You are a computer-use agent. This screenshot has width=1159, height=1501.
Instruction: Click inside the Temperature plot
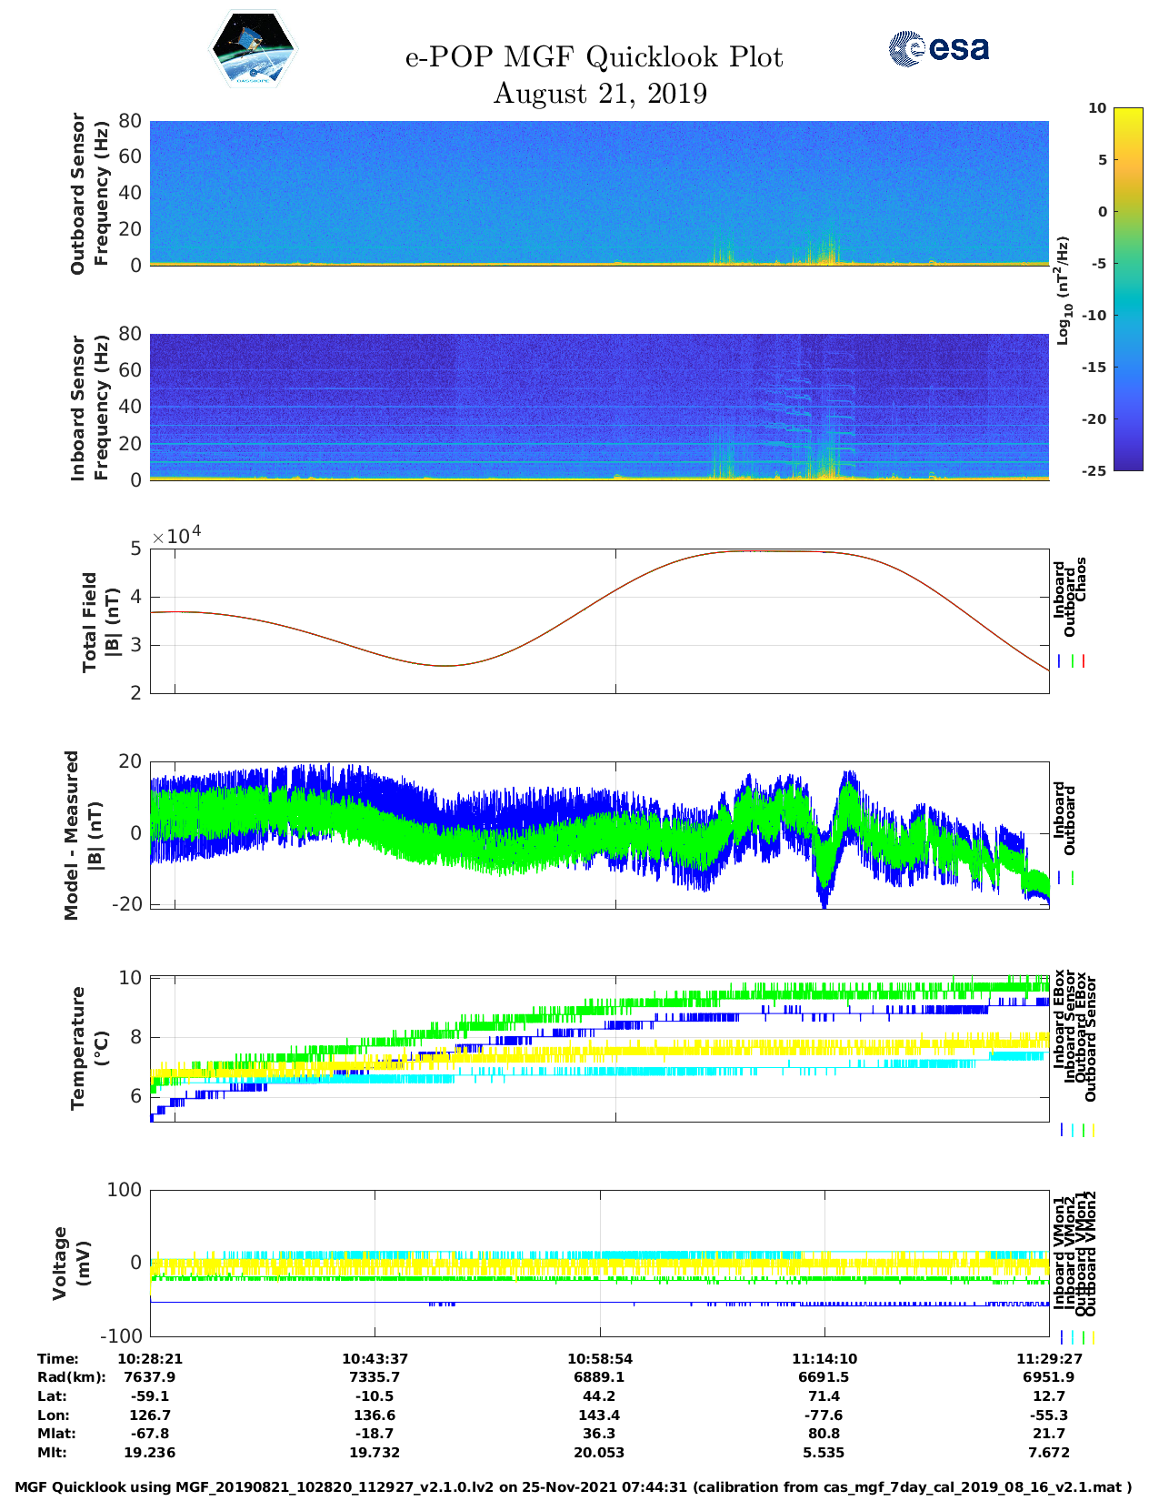pos(599,1048)
